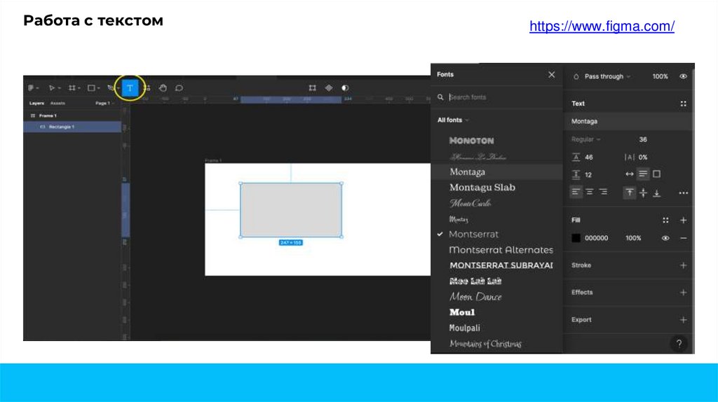The width and height of the screenshot is (718, 402).
Task: Choose Moulpali font
Action: click(x=464, y=328)
